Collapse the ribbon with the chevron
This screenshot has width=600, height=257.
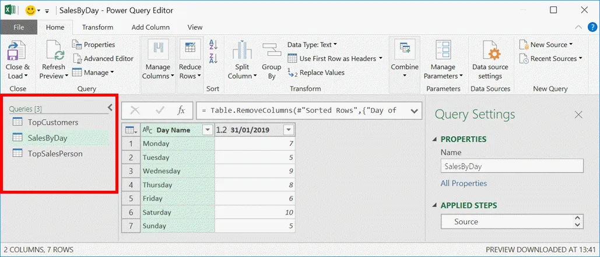578,27
